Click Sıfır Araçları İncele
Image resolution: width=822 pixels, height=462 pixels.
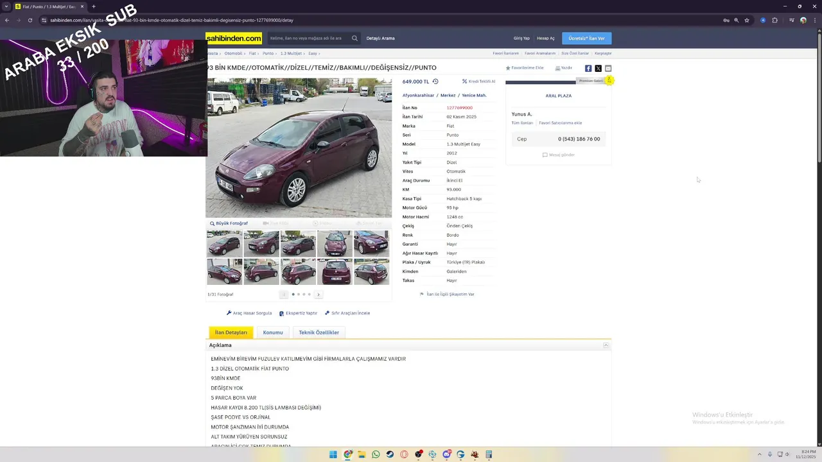click(x=347, y=313)
